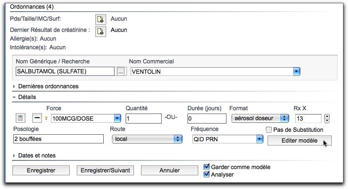Open the generic name search ellipsis button

point(121,72)
